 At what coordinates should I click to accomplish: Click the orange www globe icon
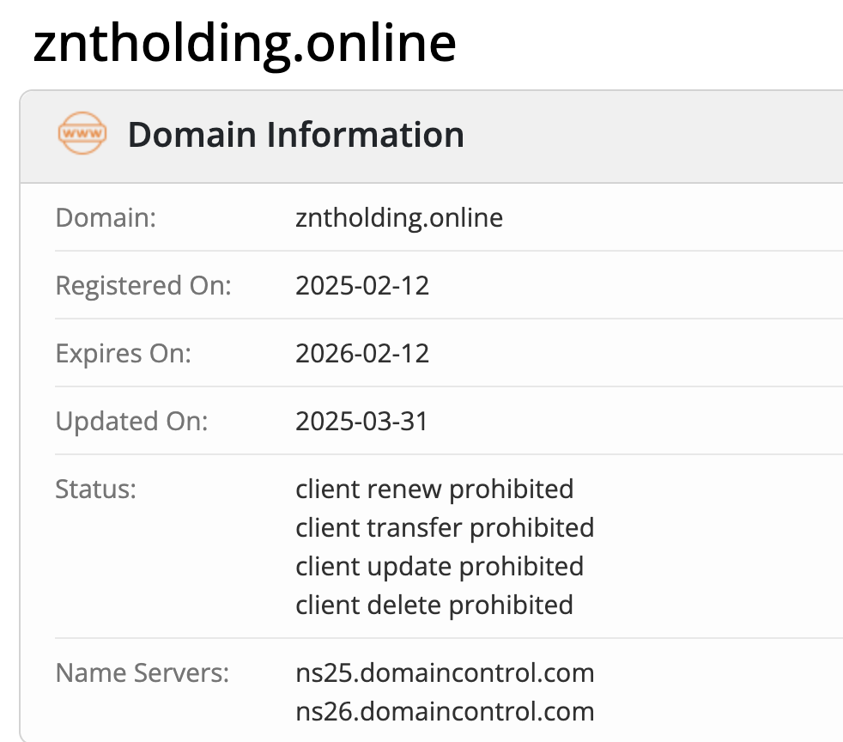coord(82,133)
